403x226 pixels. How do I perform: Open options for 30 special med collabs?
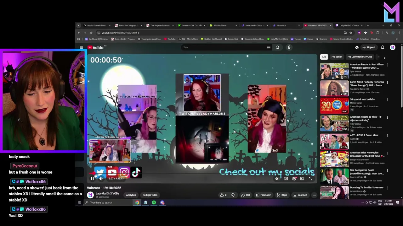coord(387,100)
